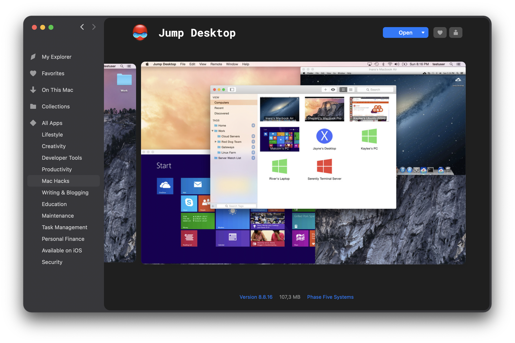Select Personal Finance category
The height and width of the screenshot is (343, 515).
63,239
